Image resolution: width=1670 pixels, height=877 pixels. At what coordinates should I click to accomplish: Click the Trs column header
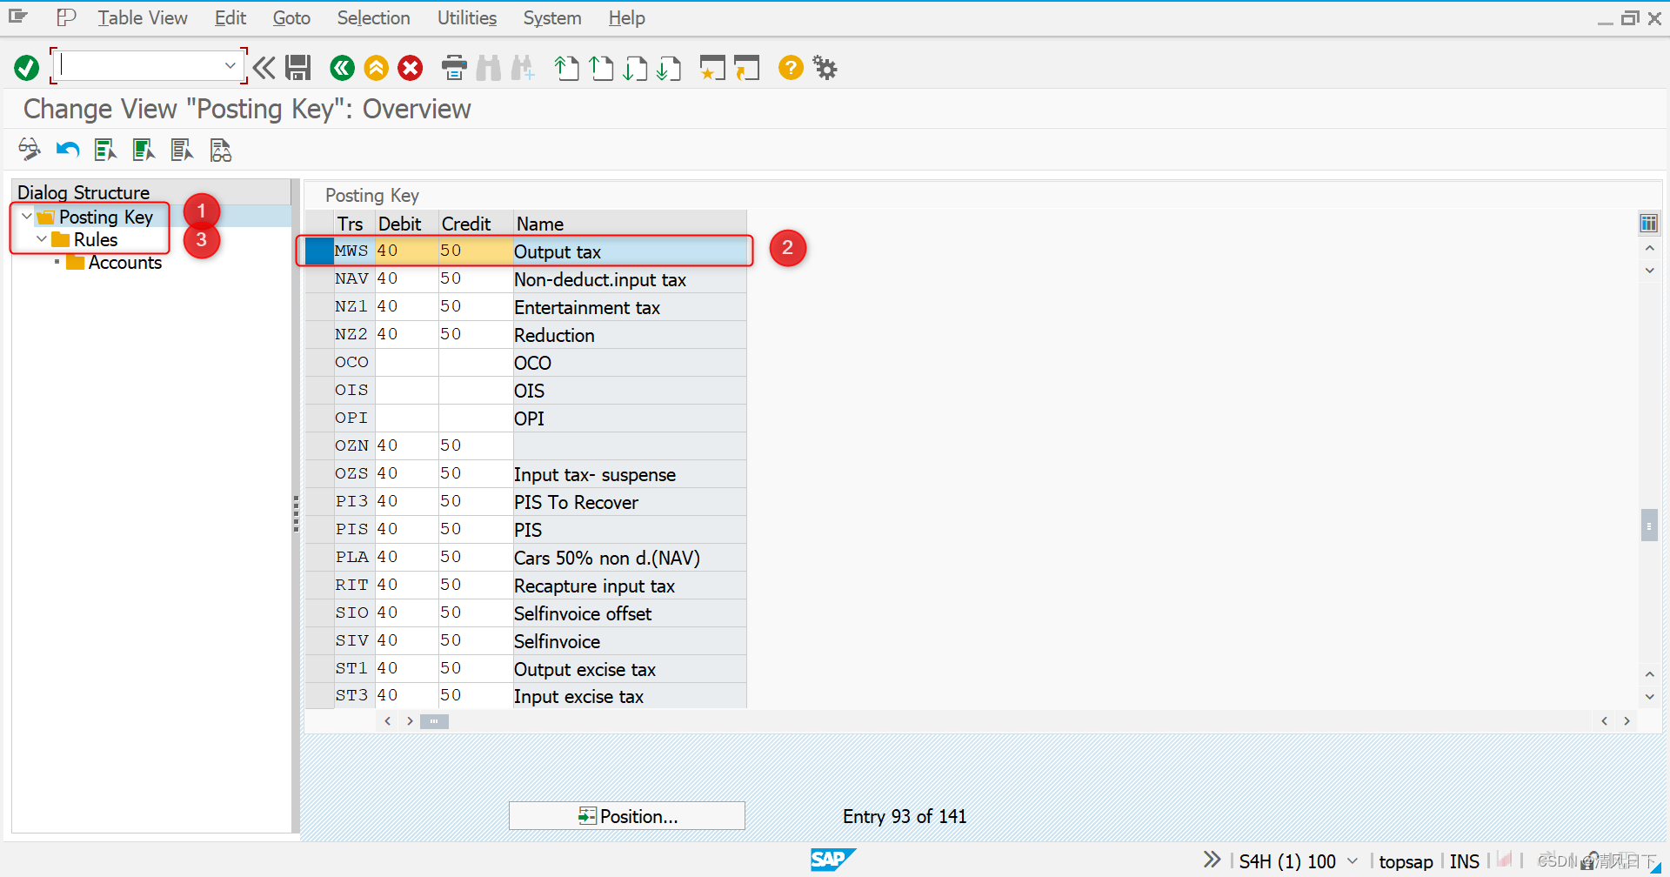pos(354,224)
